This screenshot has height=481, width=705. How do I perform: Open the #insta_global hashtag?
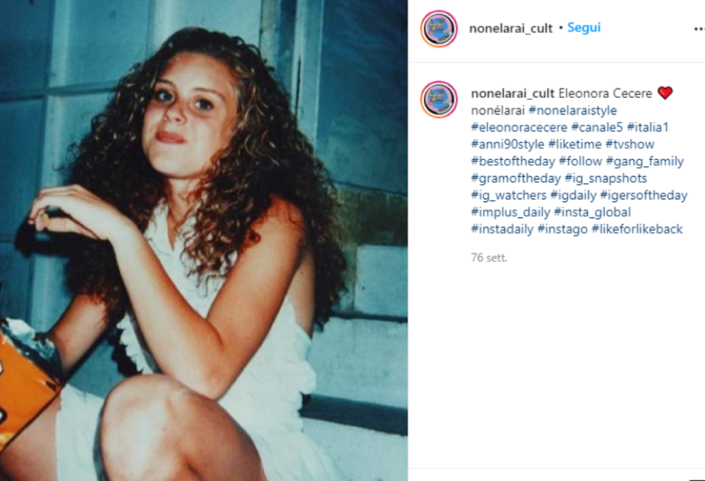591,212
